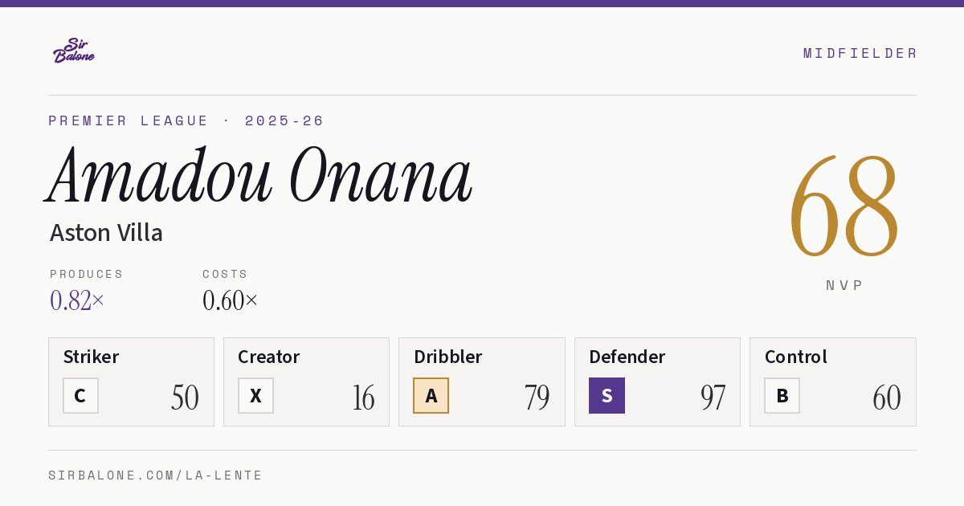Select the B grade badge under Control

[x=782, y=395]
